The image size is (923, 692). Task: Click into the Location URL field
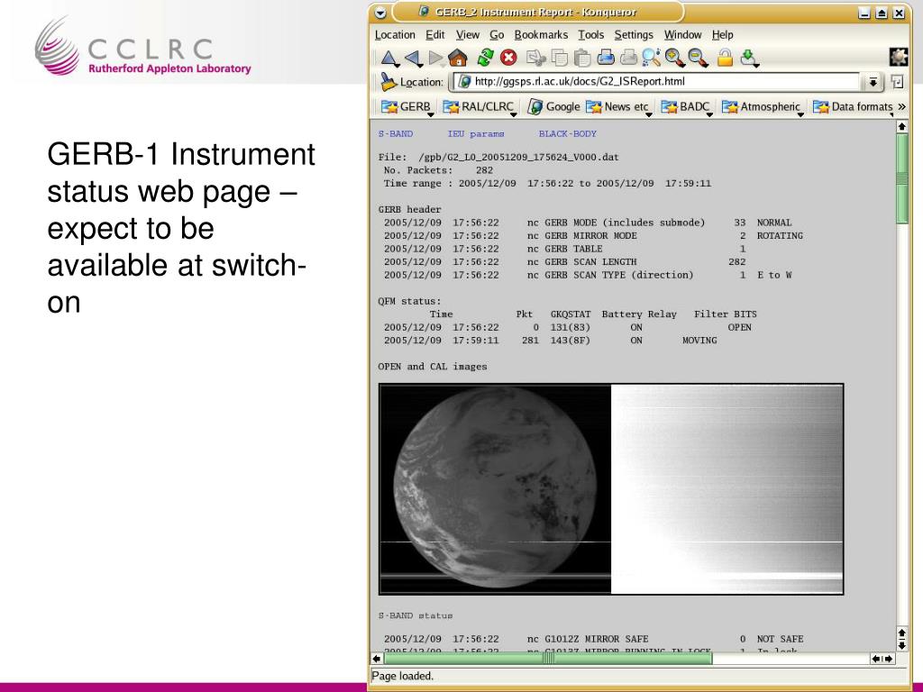point(658,82)
